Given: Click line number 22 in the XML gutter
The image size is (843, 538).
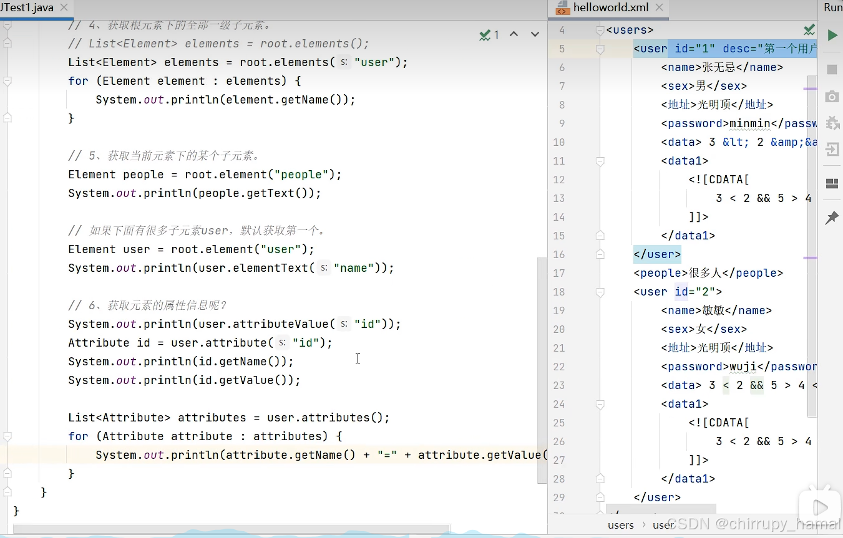Looking at the screenshot, I should tap(558, 367).
